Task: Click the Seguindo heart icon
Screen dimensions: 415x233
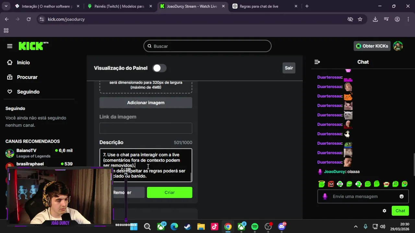Action: (10, 92)
